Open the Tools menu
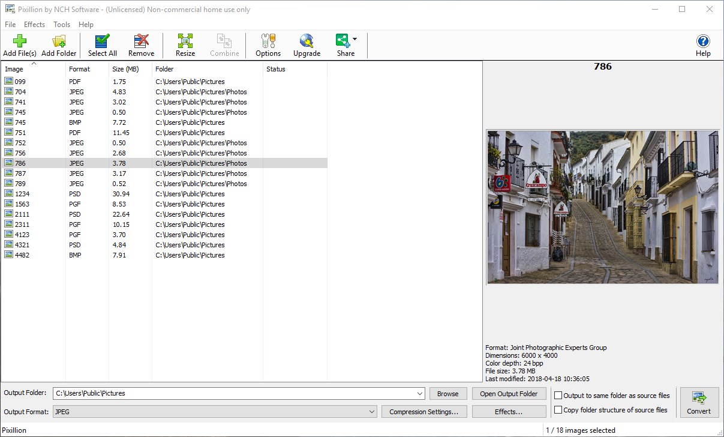The width and height of the screenshot is (724, 437). tap(62, 25)
